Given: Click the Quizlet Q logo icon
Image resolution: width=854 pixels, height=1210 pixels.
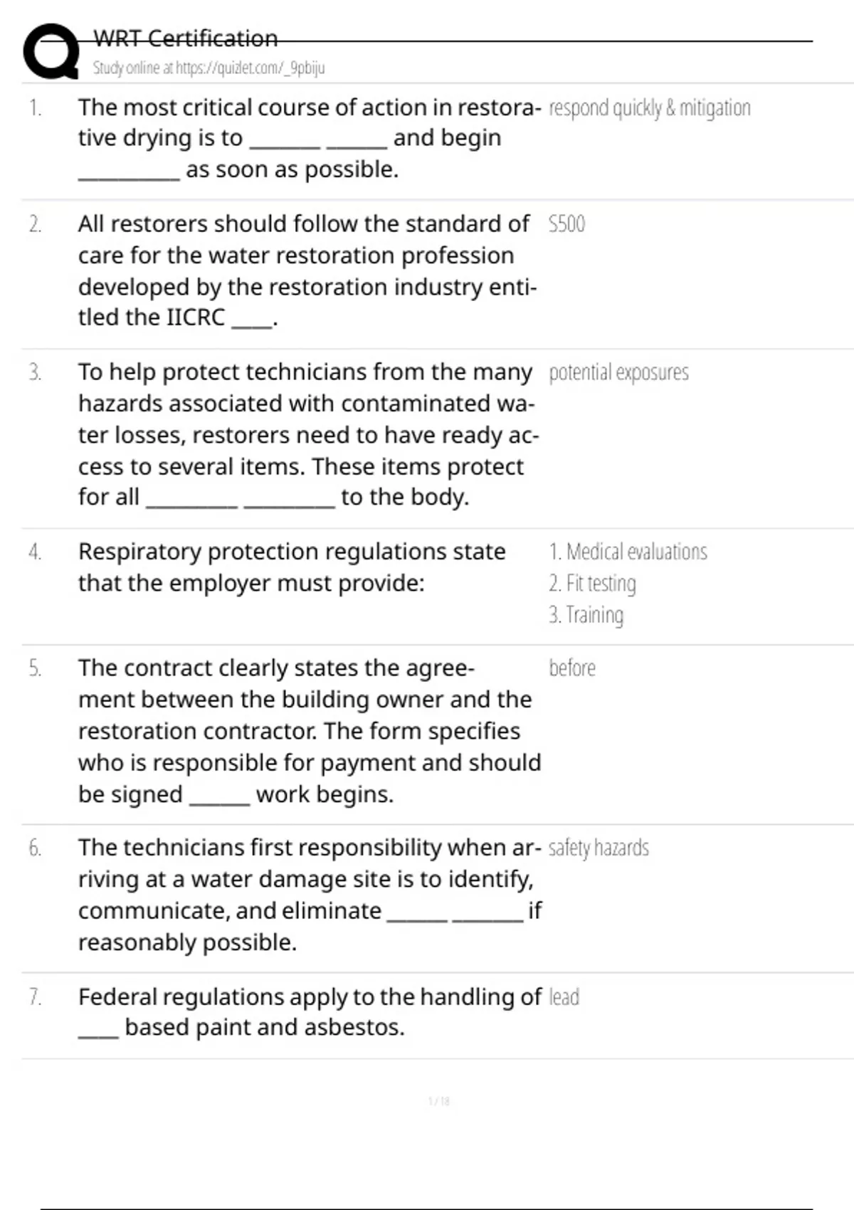Looking at the screenshot, I should pos(51,51).
